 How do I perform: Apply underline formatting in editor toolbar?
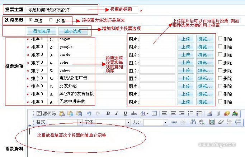(125, 113)
